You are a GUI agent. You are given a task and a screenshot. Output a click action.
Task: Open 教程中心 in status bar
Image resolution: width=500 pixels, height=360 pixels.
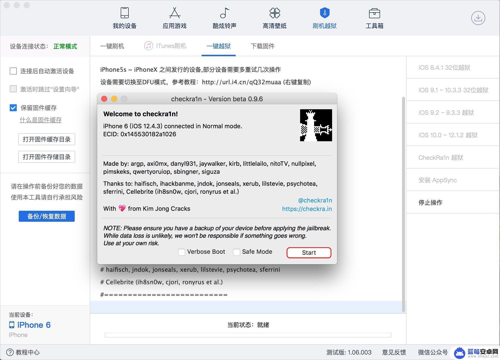[x=28, y=352]
